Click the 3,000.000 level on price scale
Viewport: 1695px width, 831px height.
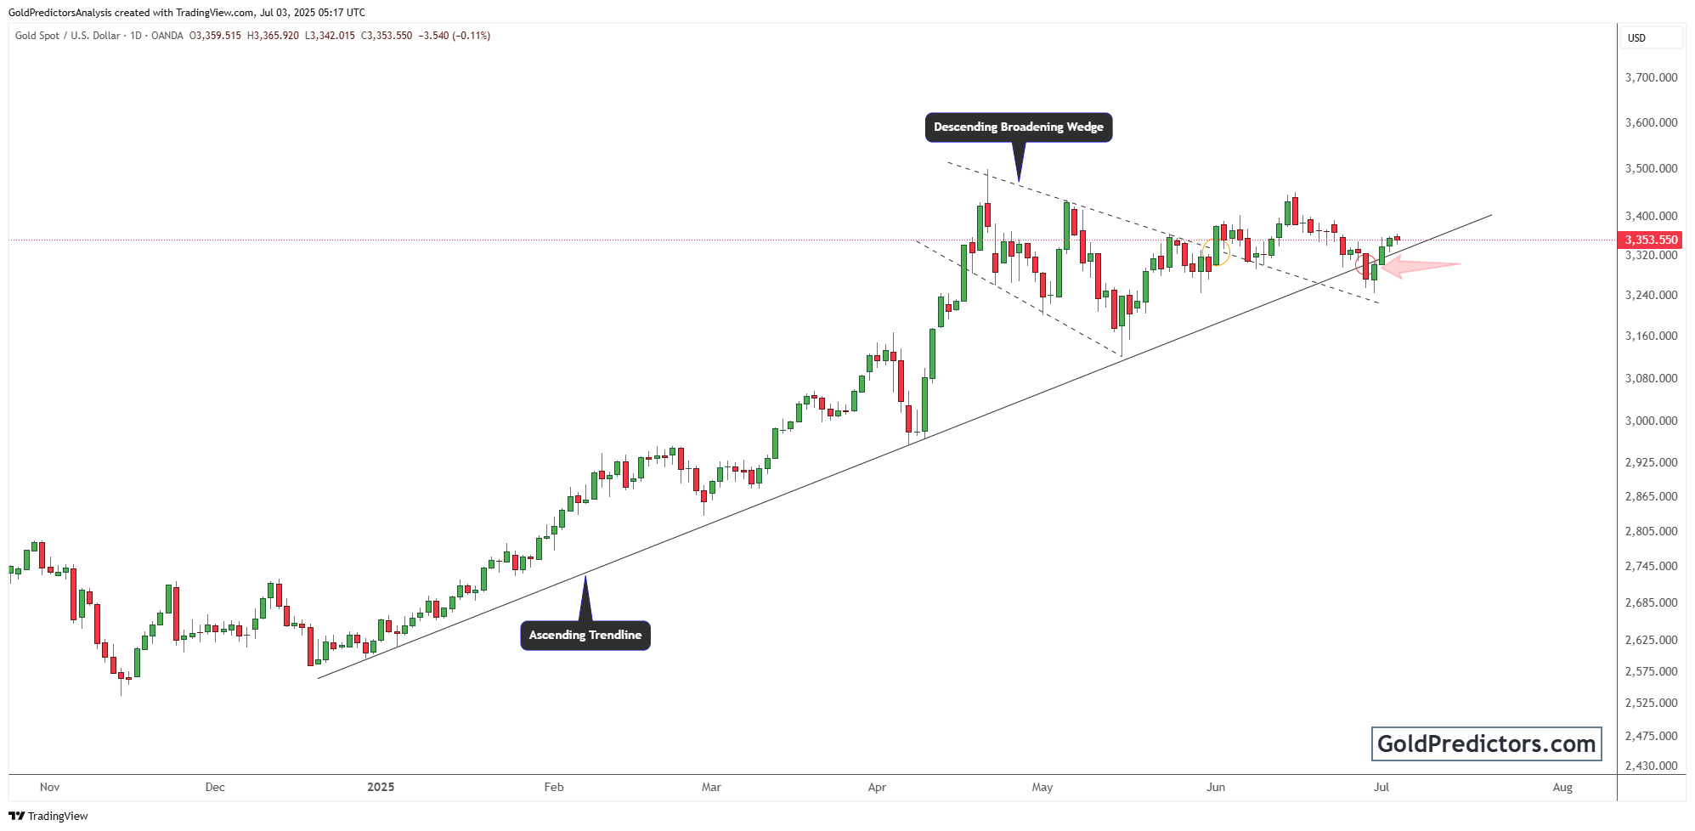pos(1651,421)
